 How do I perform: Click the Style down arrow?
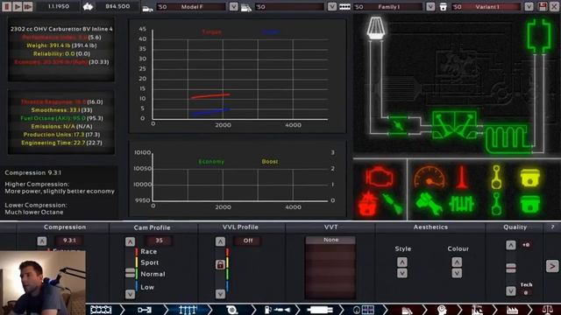tap(401, 273)
